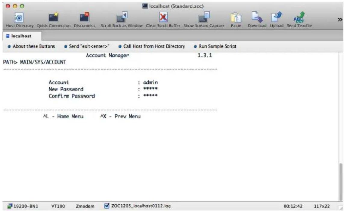Screen dimensions: 344x211
Task: Click the ^L - Home Menu text
Action: pyautogui.click(x=63, y=116)
